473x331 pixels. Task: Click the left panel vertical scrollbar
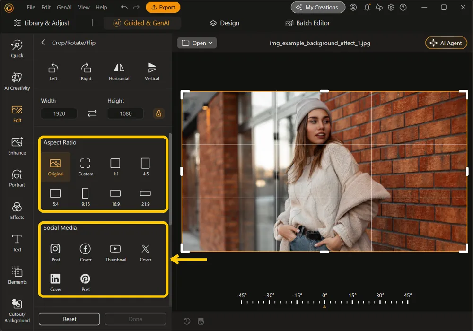(170, 179)
